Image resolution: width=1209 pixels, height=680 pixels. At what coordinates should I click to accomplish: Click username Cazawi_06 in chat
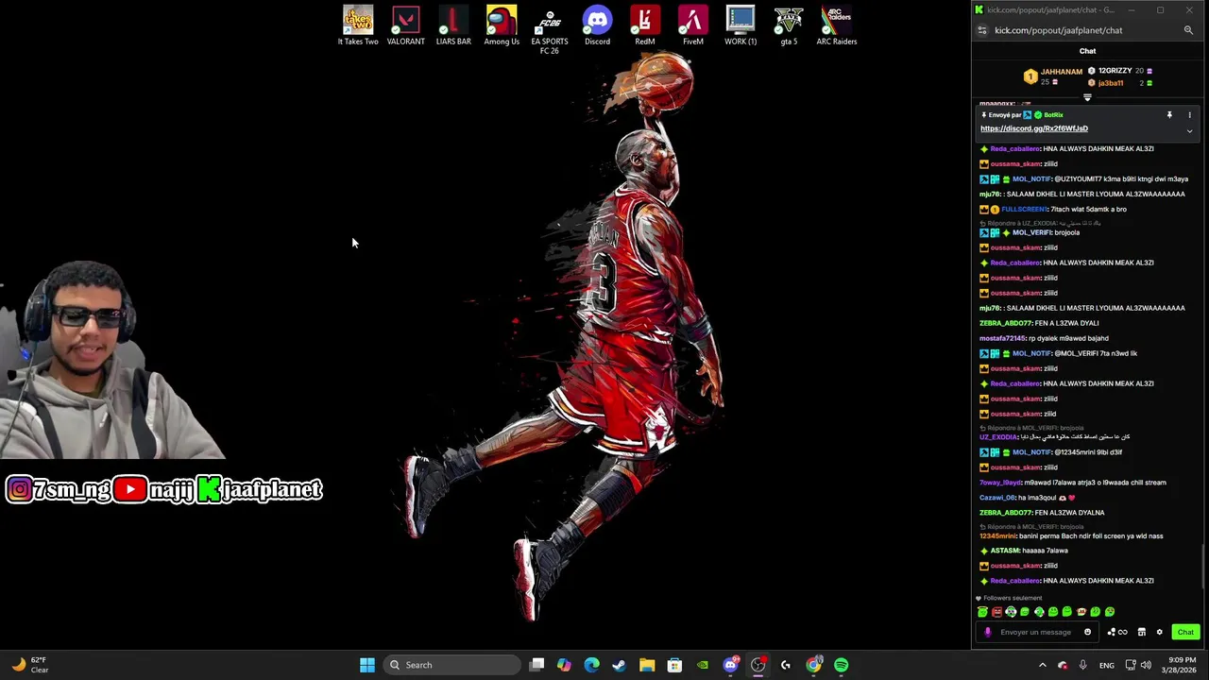coord(996,498)
